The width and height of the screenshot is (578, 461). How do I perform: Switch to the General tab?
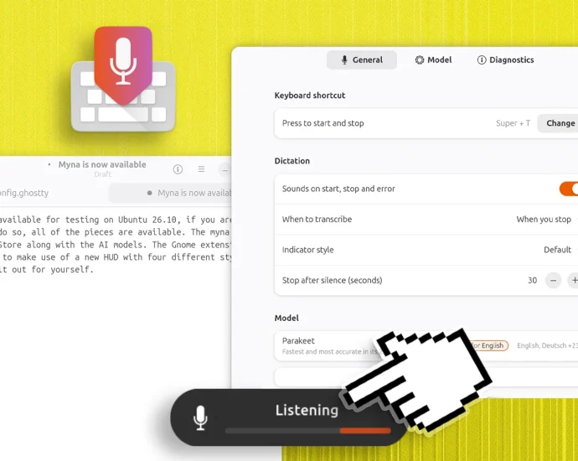[362, 60]
